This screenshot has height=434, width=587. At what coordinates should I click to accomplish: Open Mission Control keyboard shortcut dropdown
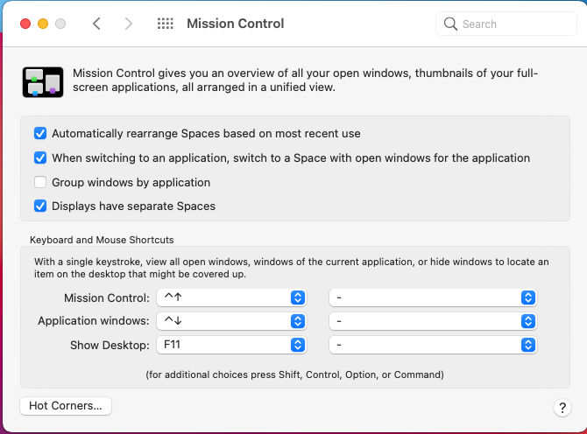point(231,297)
